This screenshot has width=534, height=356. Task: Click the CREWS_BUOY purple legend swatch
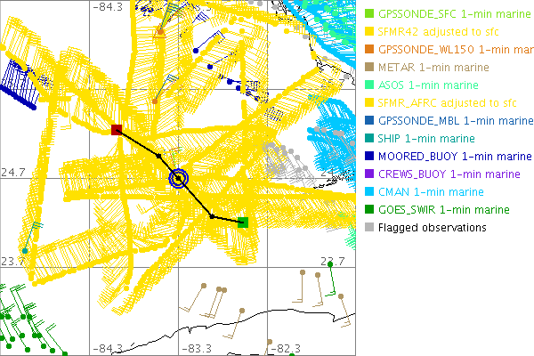tap(369, 174)
